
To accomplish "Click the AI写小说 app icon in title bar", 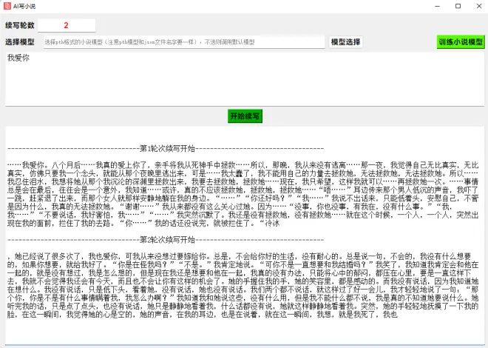I will 7,6.
